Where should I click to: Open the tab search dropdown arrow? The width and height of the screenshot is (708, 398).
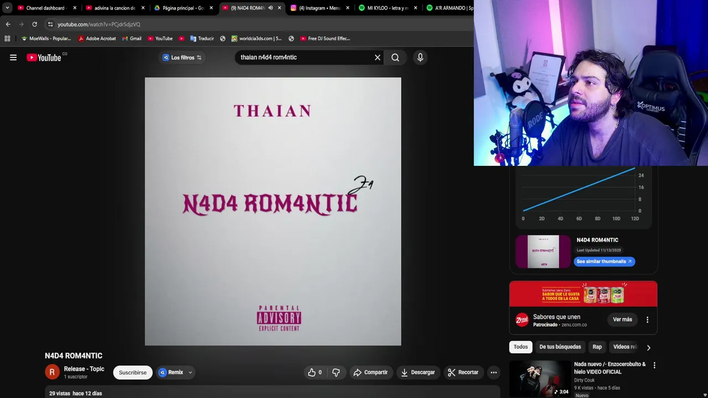7,8
